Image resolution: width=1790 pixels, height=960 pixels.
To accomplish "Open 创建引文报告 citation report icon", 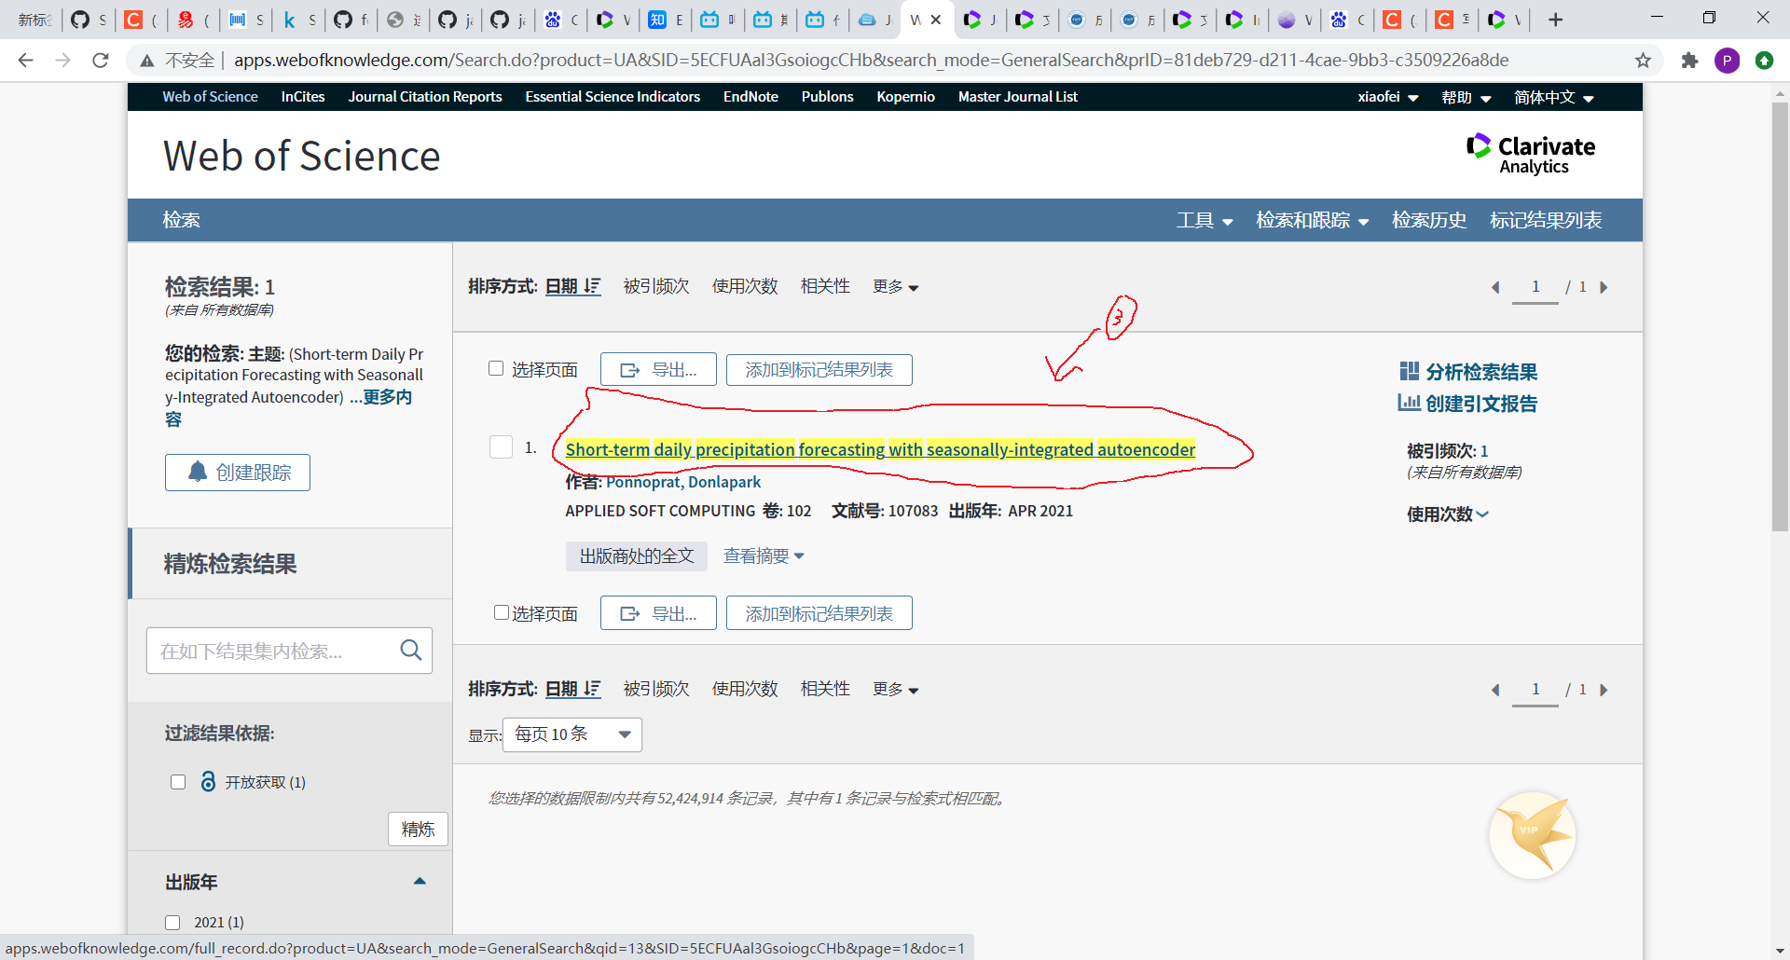I will tap(1411, 403).
